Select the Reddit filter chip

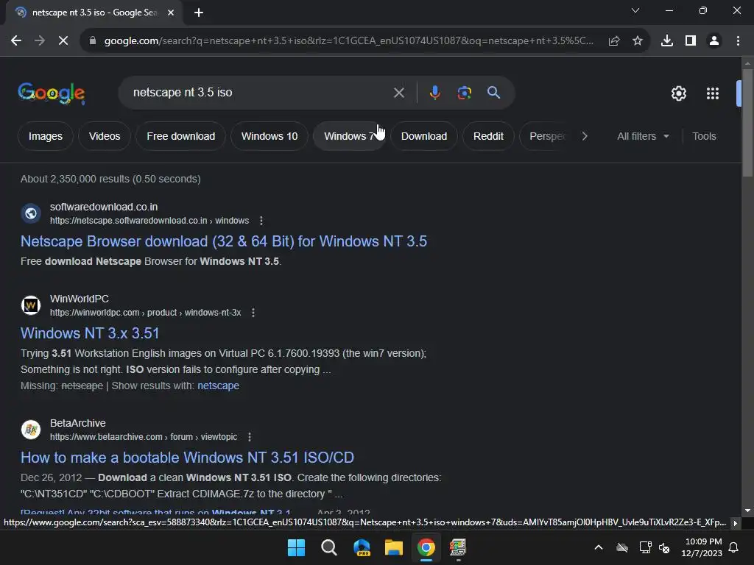(488, 136)
